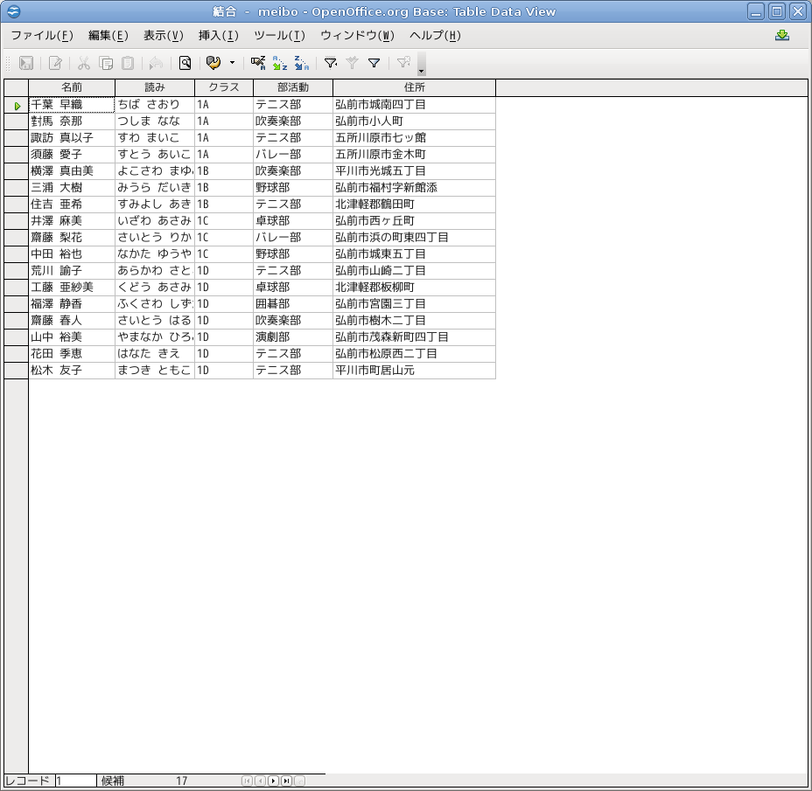
Task: Click the Cut scissors icon
Action: pos(84,63)
